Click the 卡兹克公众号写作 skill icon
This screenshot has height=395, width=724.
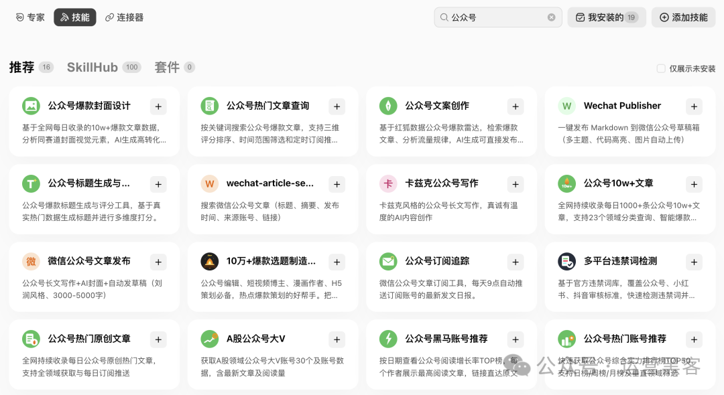(388, 183)
